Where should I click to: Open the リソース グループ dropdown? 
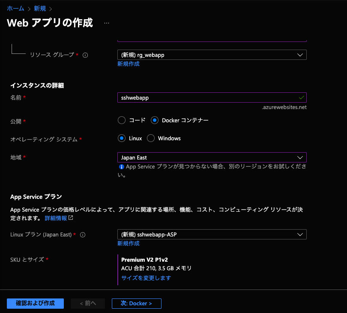pyautogui.click(x=212, y=55)
